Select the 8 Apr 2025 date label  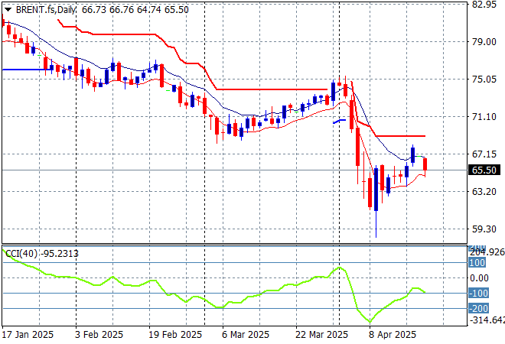[393, 335]
